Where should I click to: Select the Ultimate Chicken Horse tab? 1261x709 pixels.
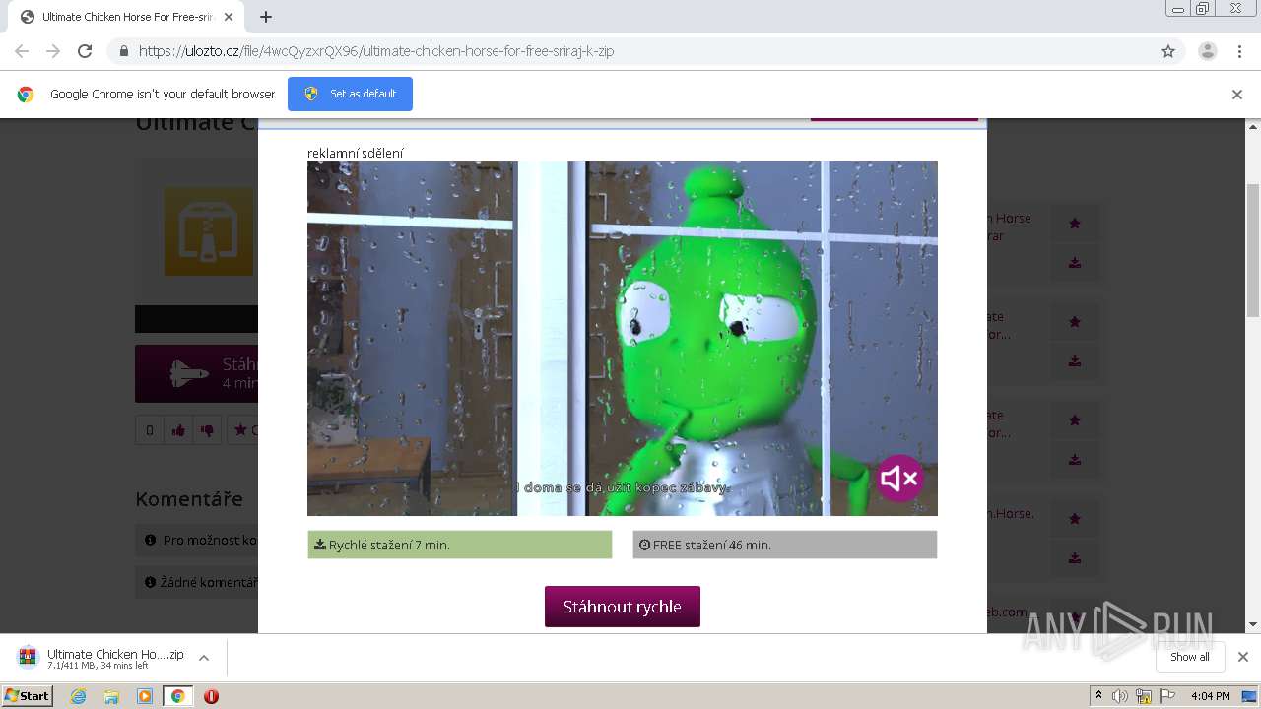(126, 17)
